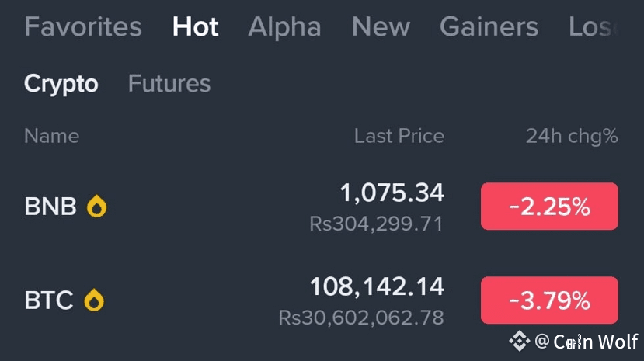Select the Crypto sub-tab
644x361 pixels.
coord(61,84)
